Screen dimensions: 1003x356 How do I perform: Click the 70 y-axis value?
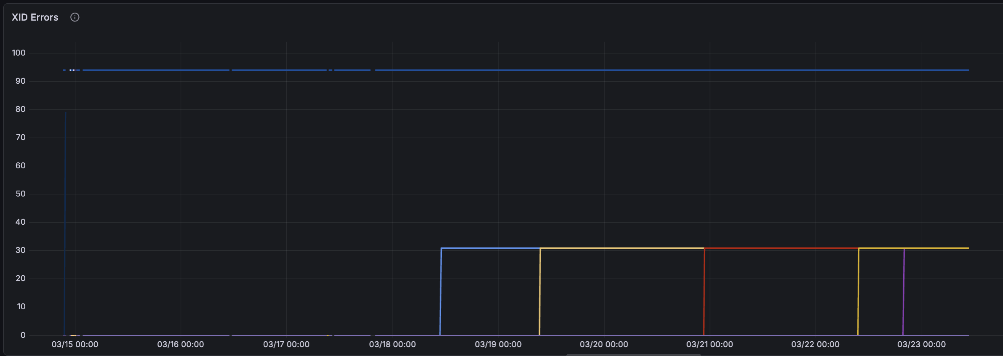coord(20,137)
